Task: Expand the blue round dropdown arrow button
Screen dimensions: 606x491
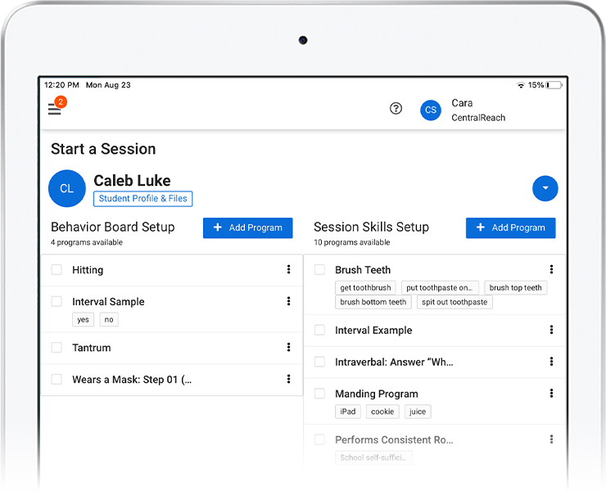Action: [545, 188]
